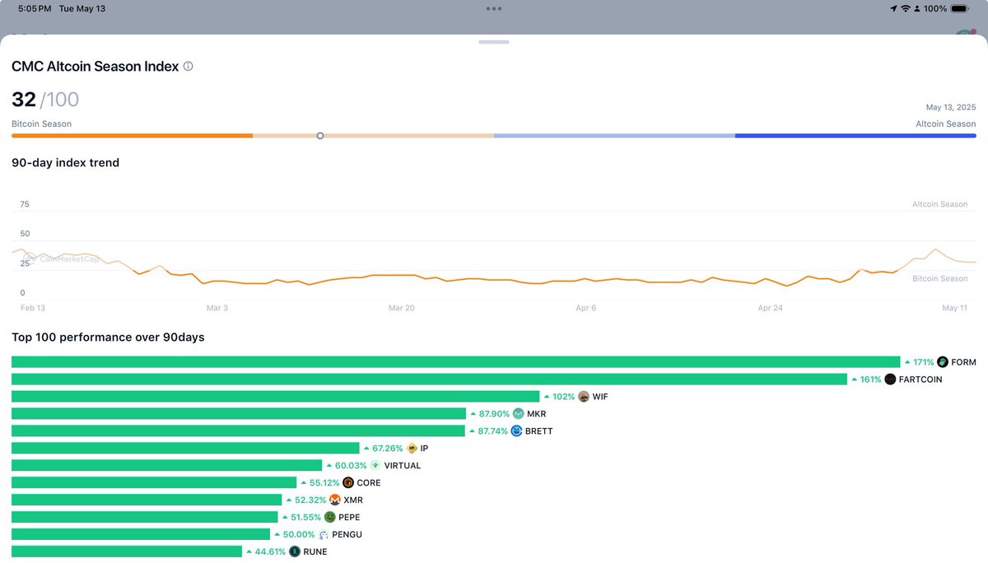Tap the 50.00% value for PENGU
Viewport: 988px width, 563px height.
click(299, 535)
